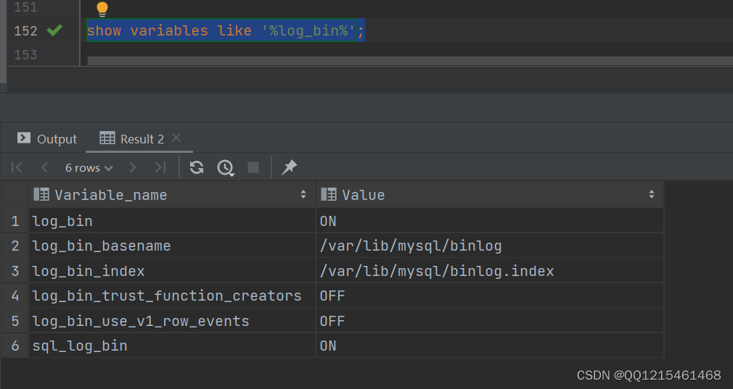733x389 pixels.
Task: Click the log_bin_use_v1_row_events cell
Action: tap(172, 321)
